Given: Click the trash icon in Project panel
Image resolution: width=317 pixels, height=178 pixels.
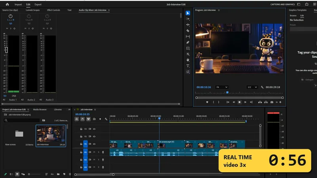Looking at the screenshot, I should (70, 174).
